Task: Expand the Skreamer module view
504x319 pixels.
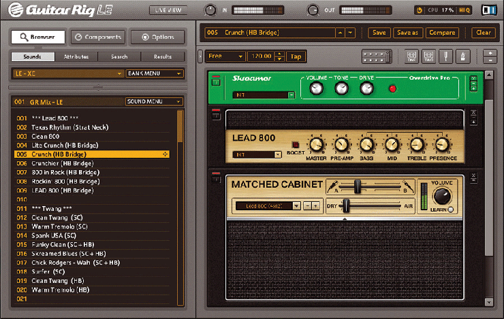Action: tap(473, 88)
